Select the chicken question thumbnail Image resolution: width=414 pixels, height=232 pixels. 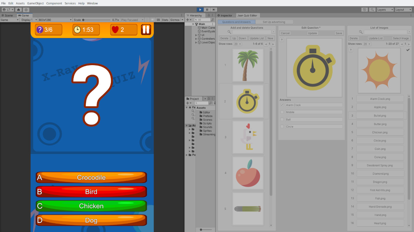(248, 137)
